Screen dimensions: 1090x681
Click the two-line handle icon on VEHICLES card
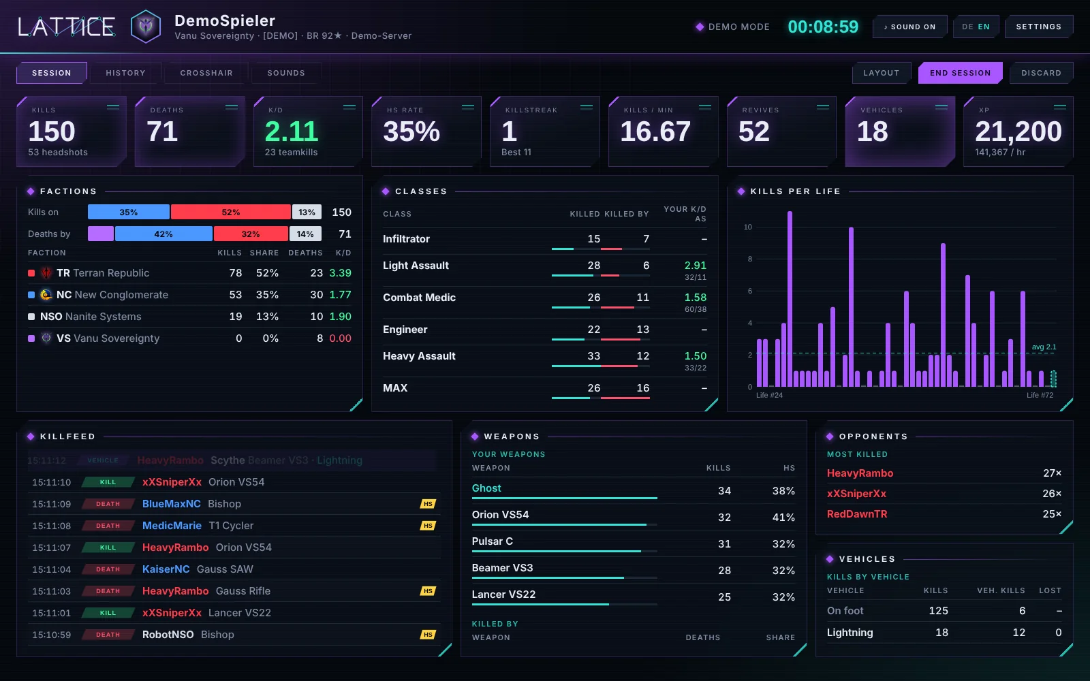tap(941, 107)
